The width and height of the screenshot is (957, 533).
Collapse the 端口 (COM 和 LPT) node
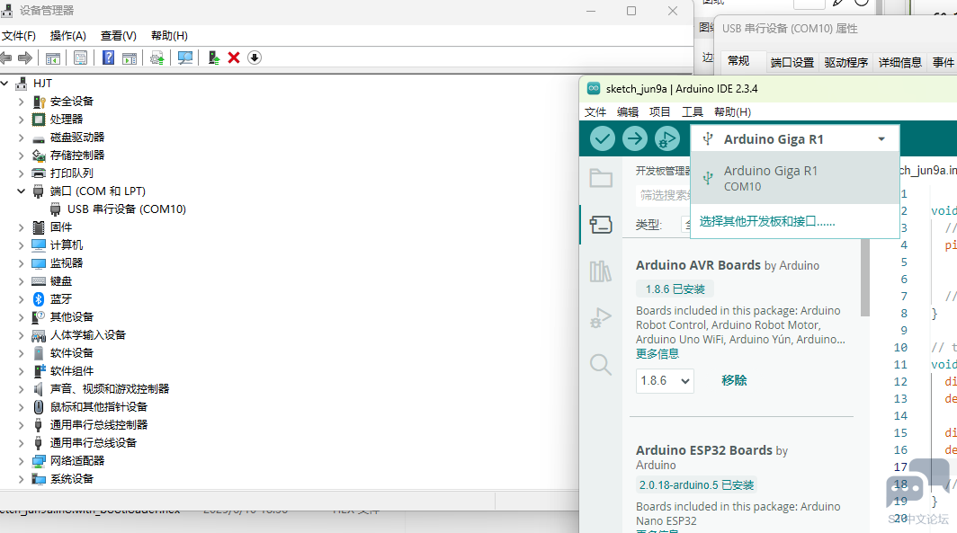(x=22, y=191)
